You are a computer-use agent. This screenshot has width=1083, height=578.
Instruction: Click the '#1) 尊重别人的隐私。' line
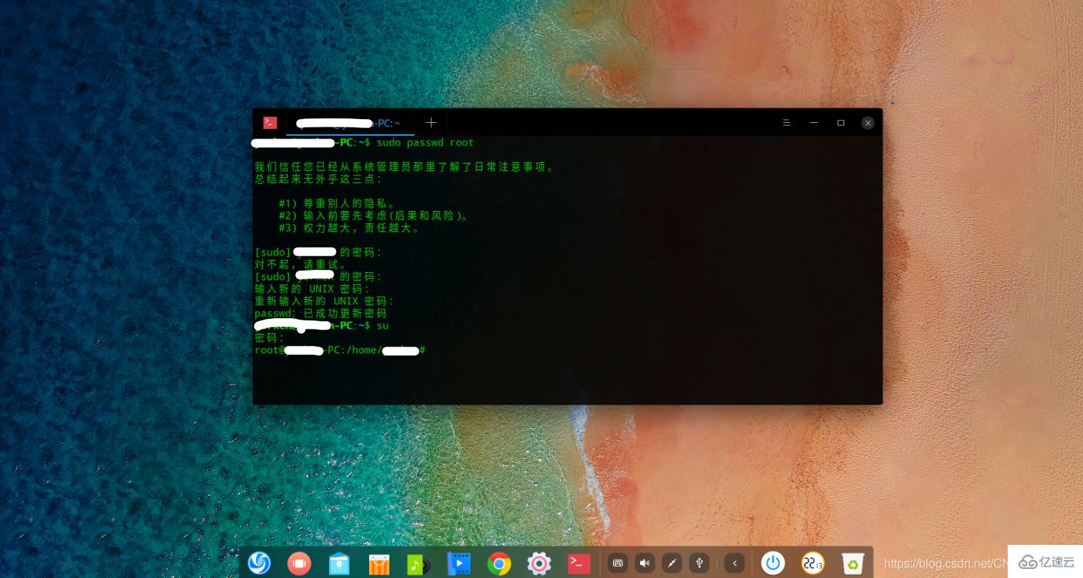(x=337, y=203)
